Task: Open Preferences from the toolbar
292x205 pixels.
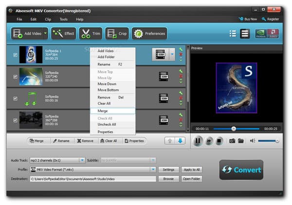Action: pos(149,34)
